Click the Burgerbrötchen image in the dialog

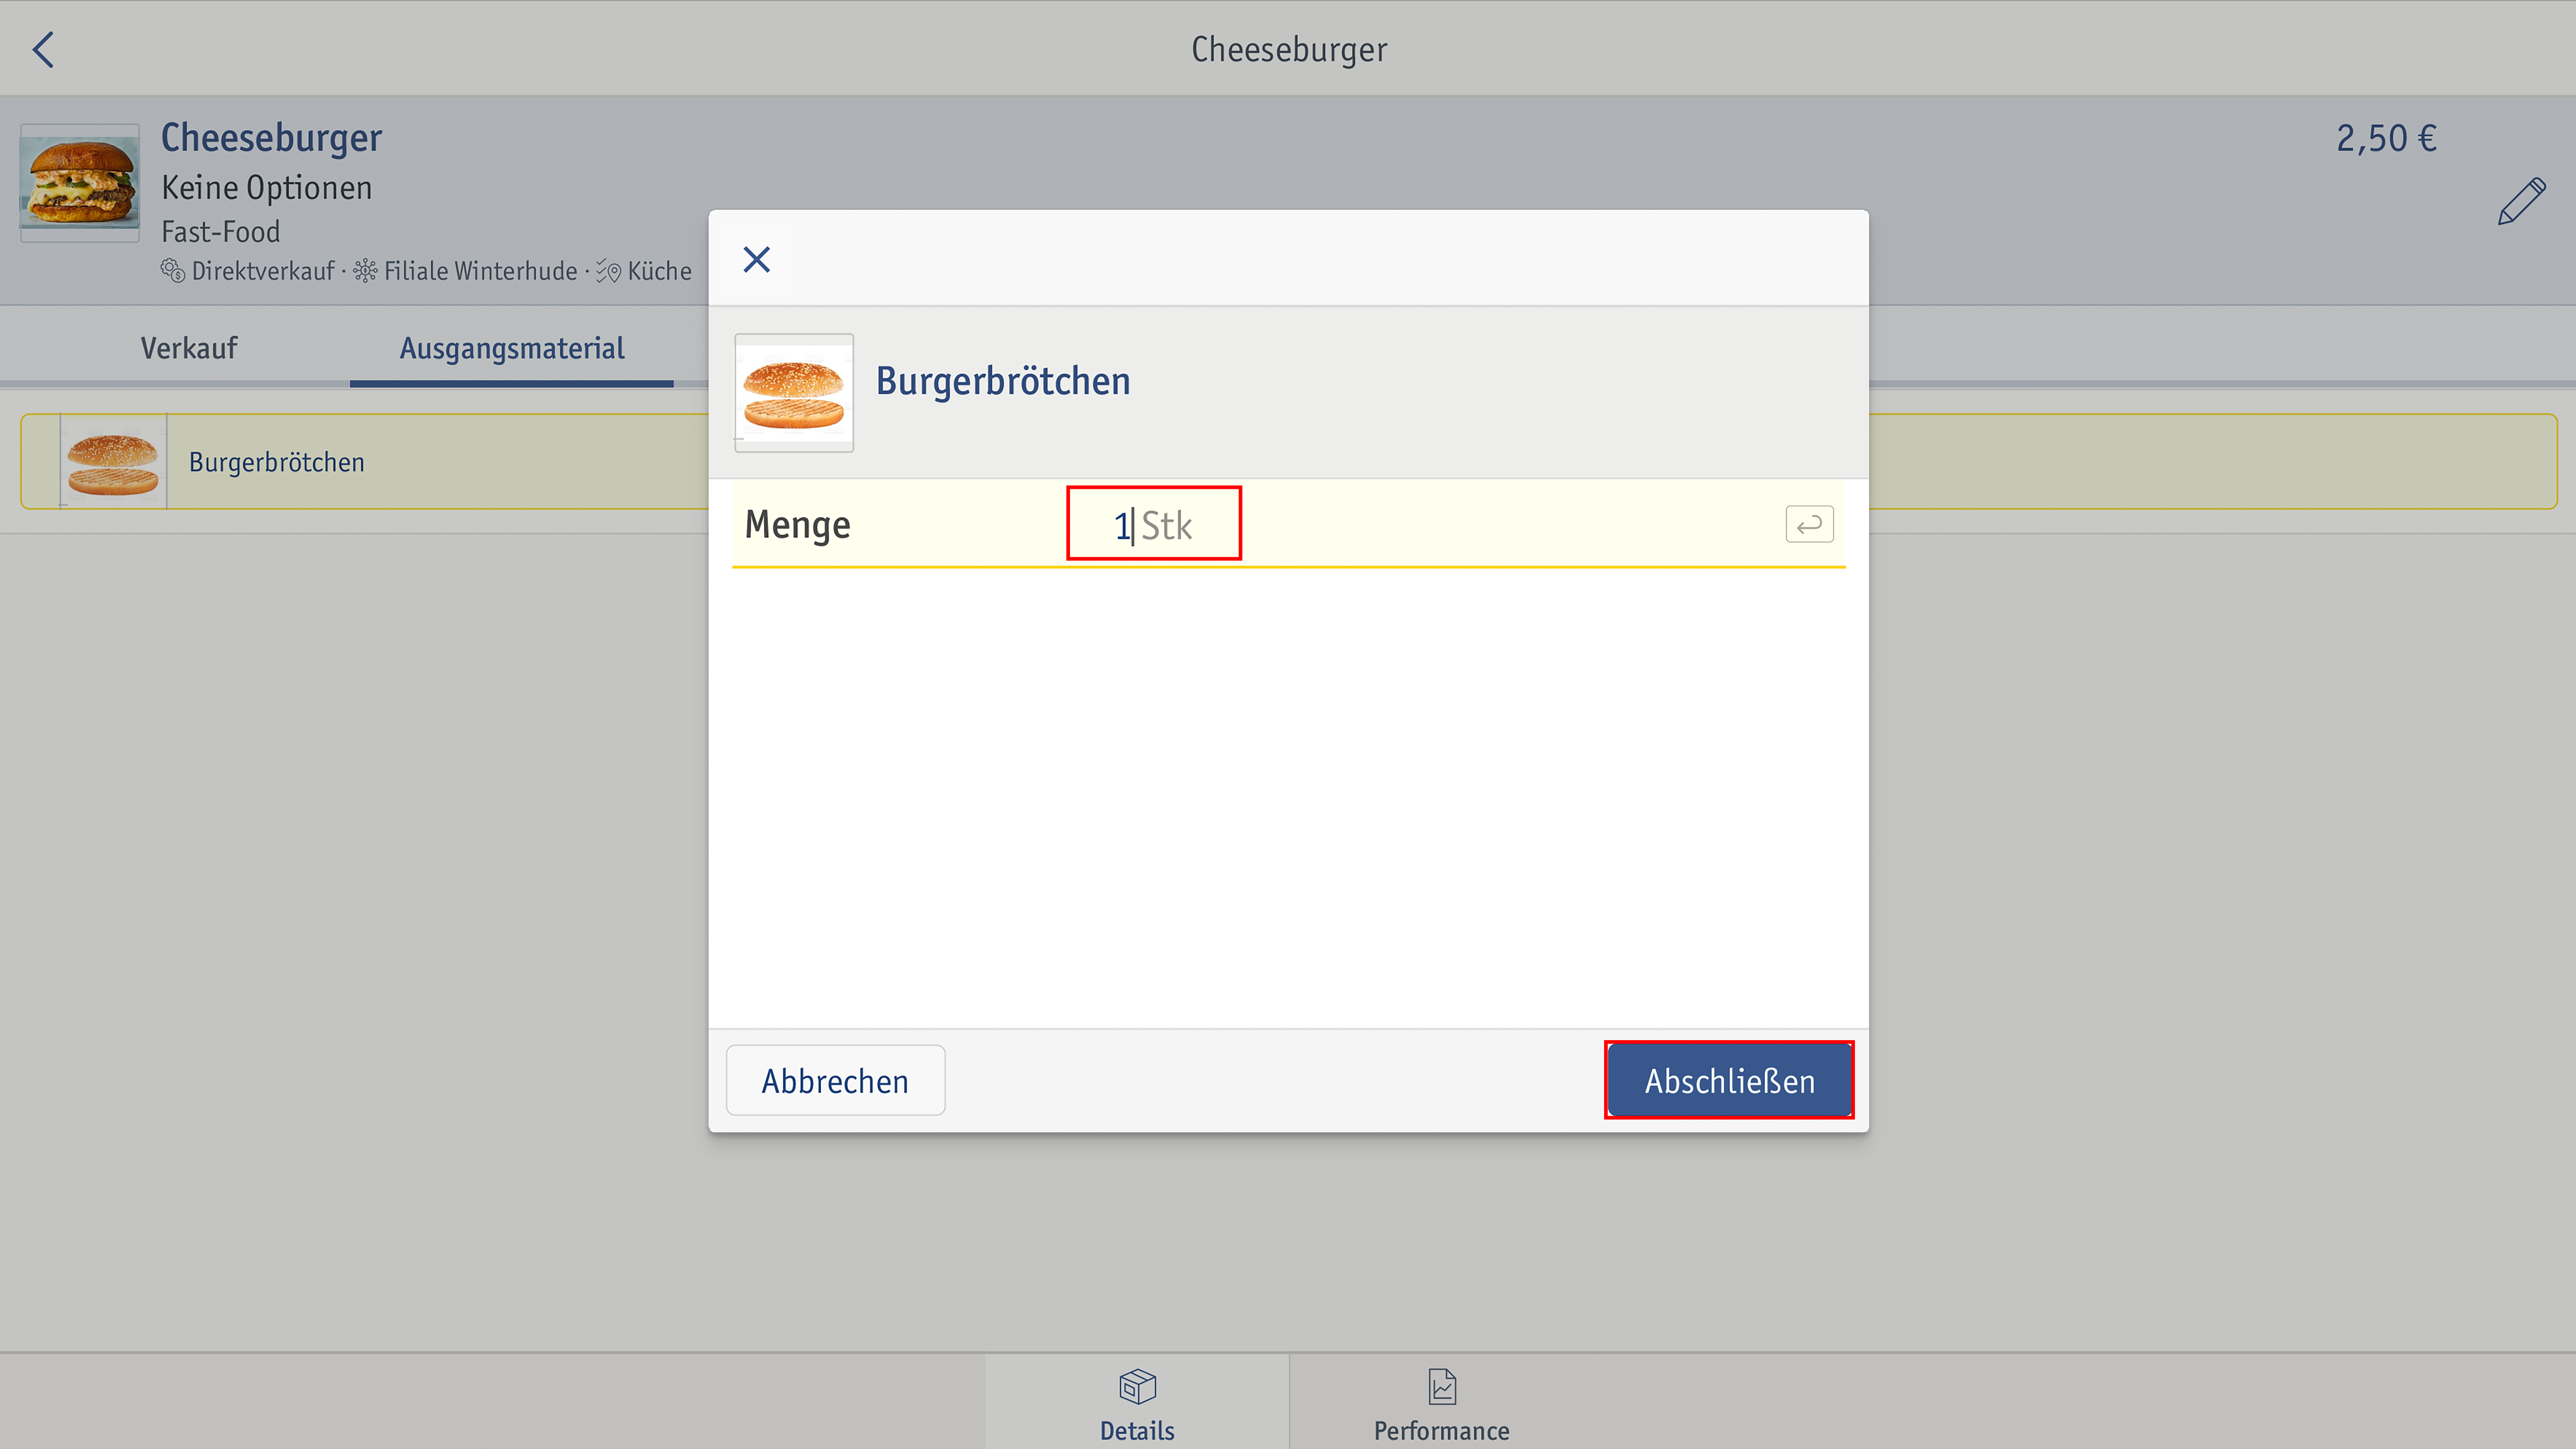794,393
